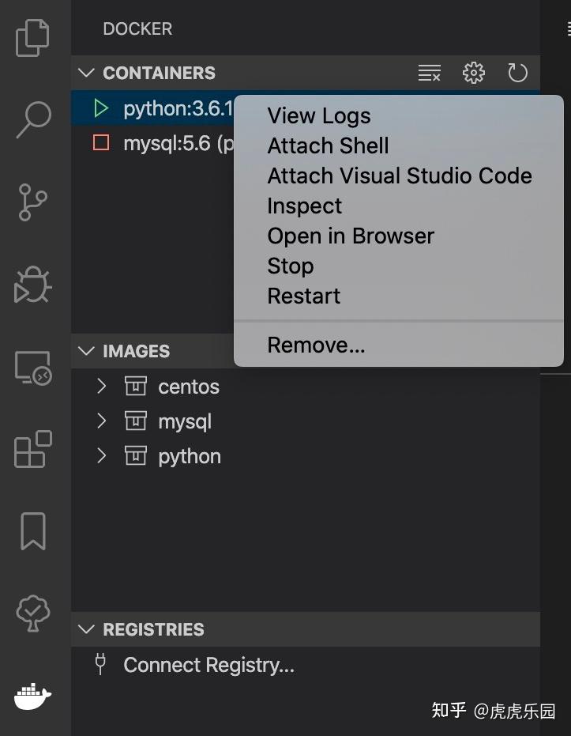571x736 pixels.
Task: Collapse the Registries section
Action: pyautogui.click(x=86, y=629)
